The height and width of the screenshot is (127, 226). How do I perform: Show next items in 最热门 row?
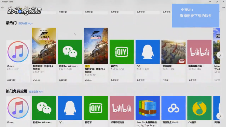tap(220, 55)
